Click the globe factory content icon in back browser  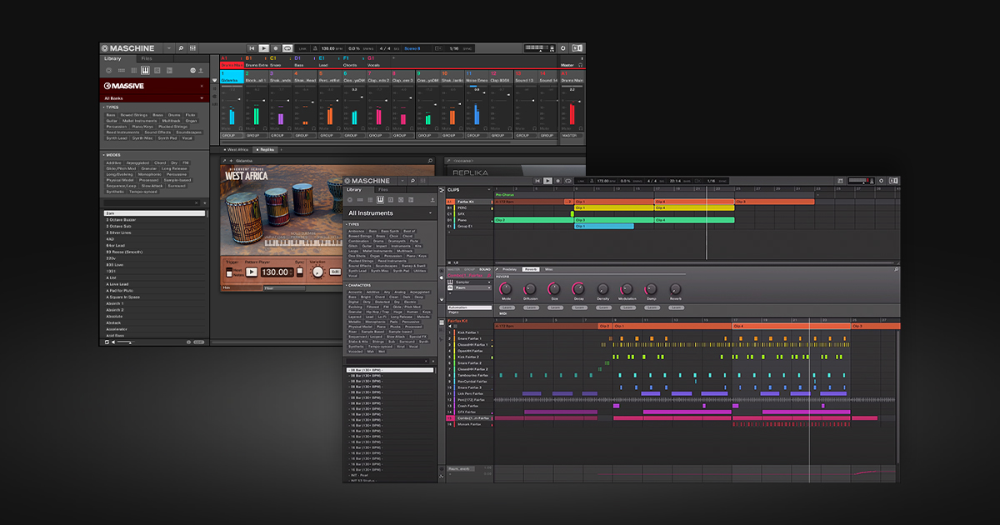coord(192,71)
